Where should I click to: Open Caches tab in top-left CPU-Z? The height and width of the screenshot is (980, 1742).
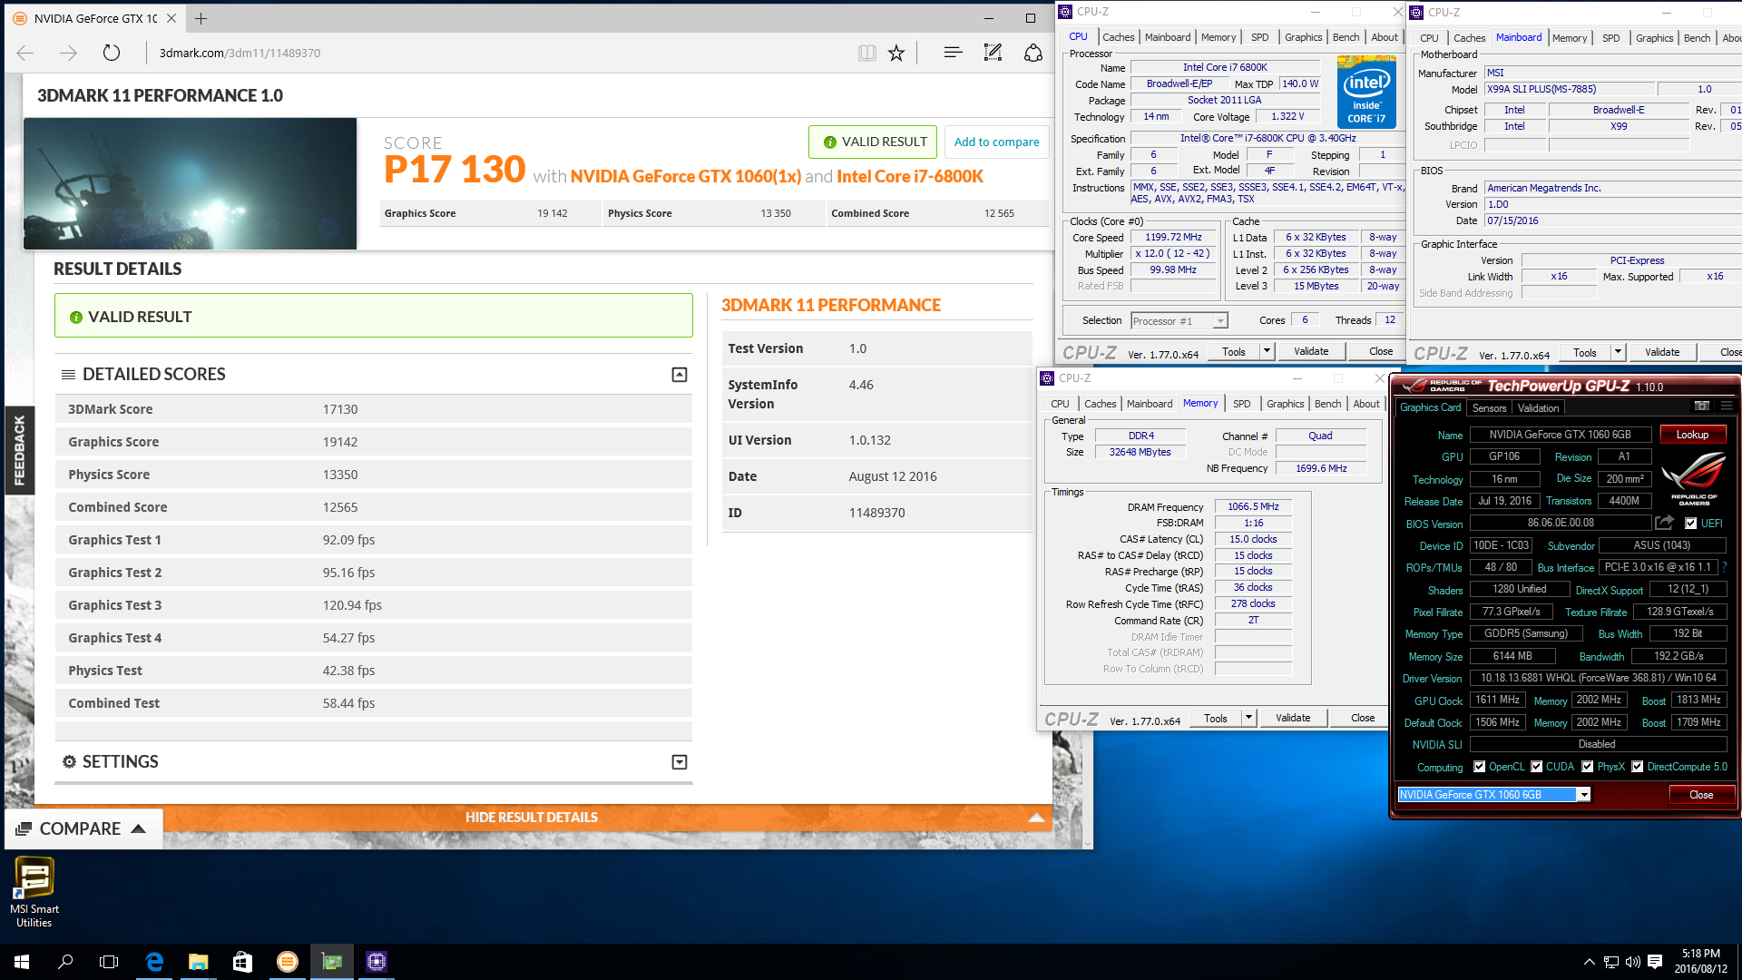coord(1118,37)
